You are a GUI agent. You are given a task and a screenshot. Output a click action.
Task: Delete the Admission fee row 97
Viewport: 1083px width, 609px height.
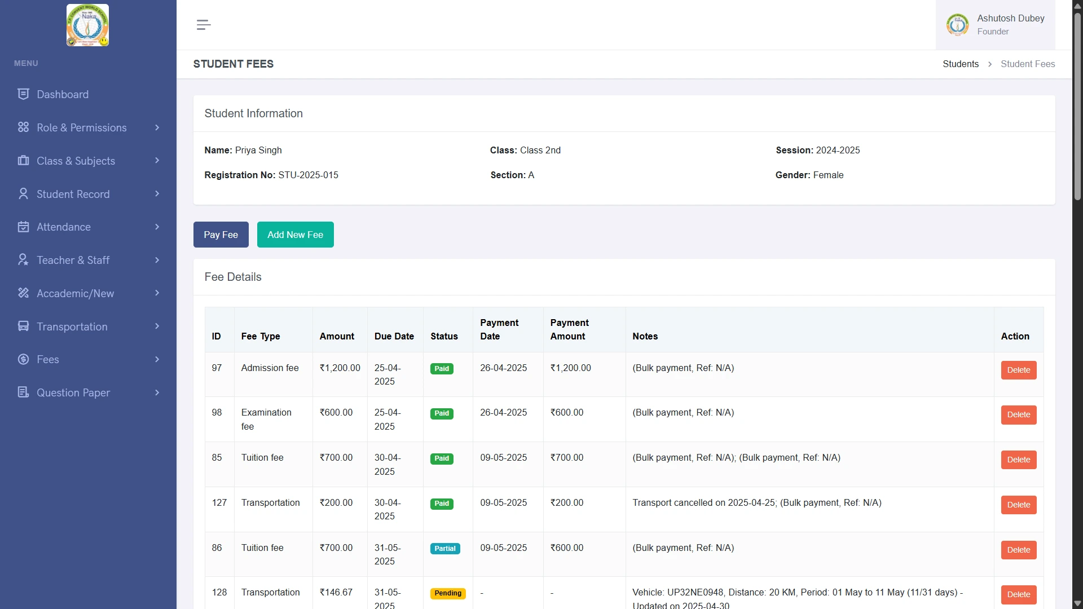[x=1018, y=370]
